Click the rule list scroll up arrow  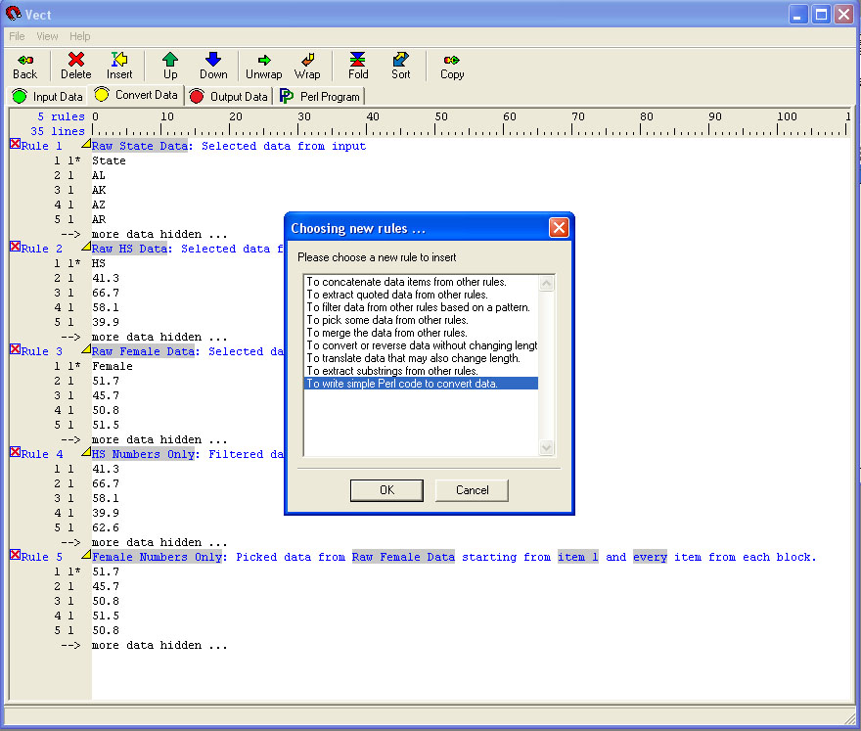click(x=546, y=284)
